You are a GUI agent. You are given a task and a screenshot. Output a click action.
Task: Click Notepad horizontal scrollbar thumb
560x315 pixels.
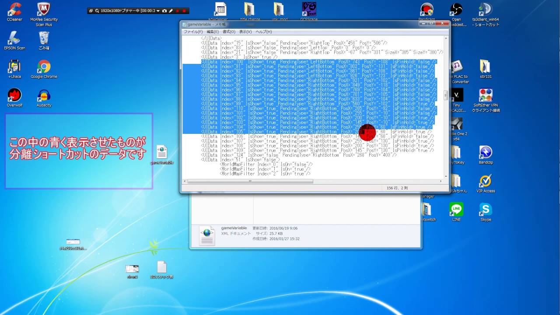tap(250, 181)
